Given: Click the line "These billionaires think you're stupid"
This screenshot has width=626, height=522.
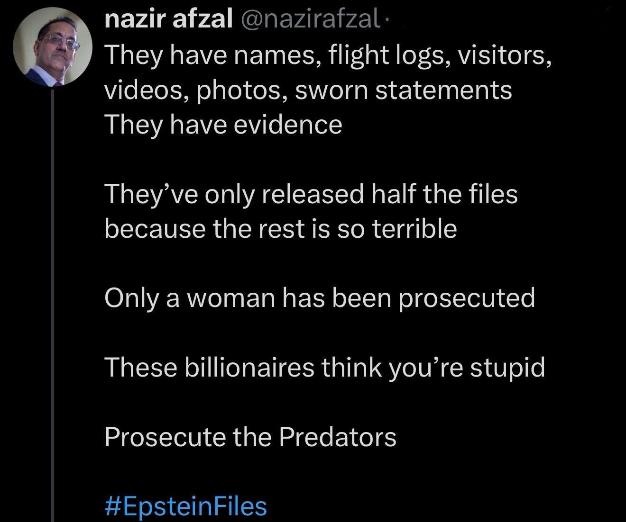Looking at the screenshot, I should [x=324, y=367].
